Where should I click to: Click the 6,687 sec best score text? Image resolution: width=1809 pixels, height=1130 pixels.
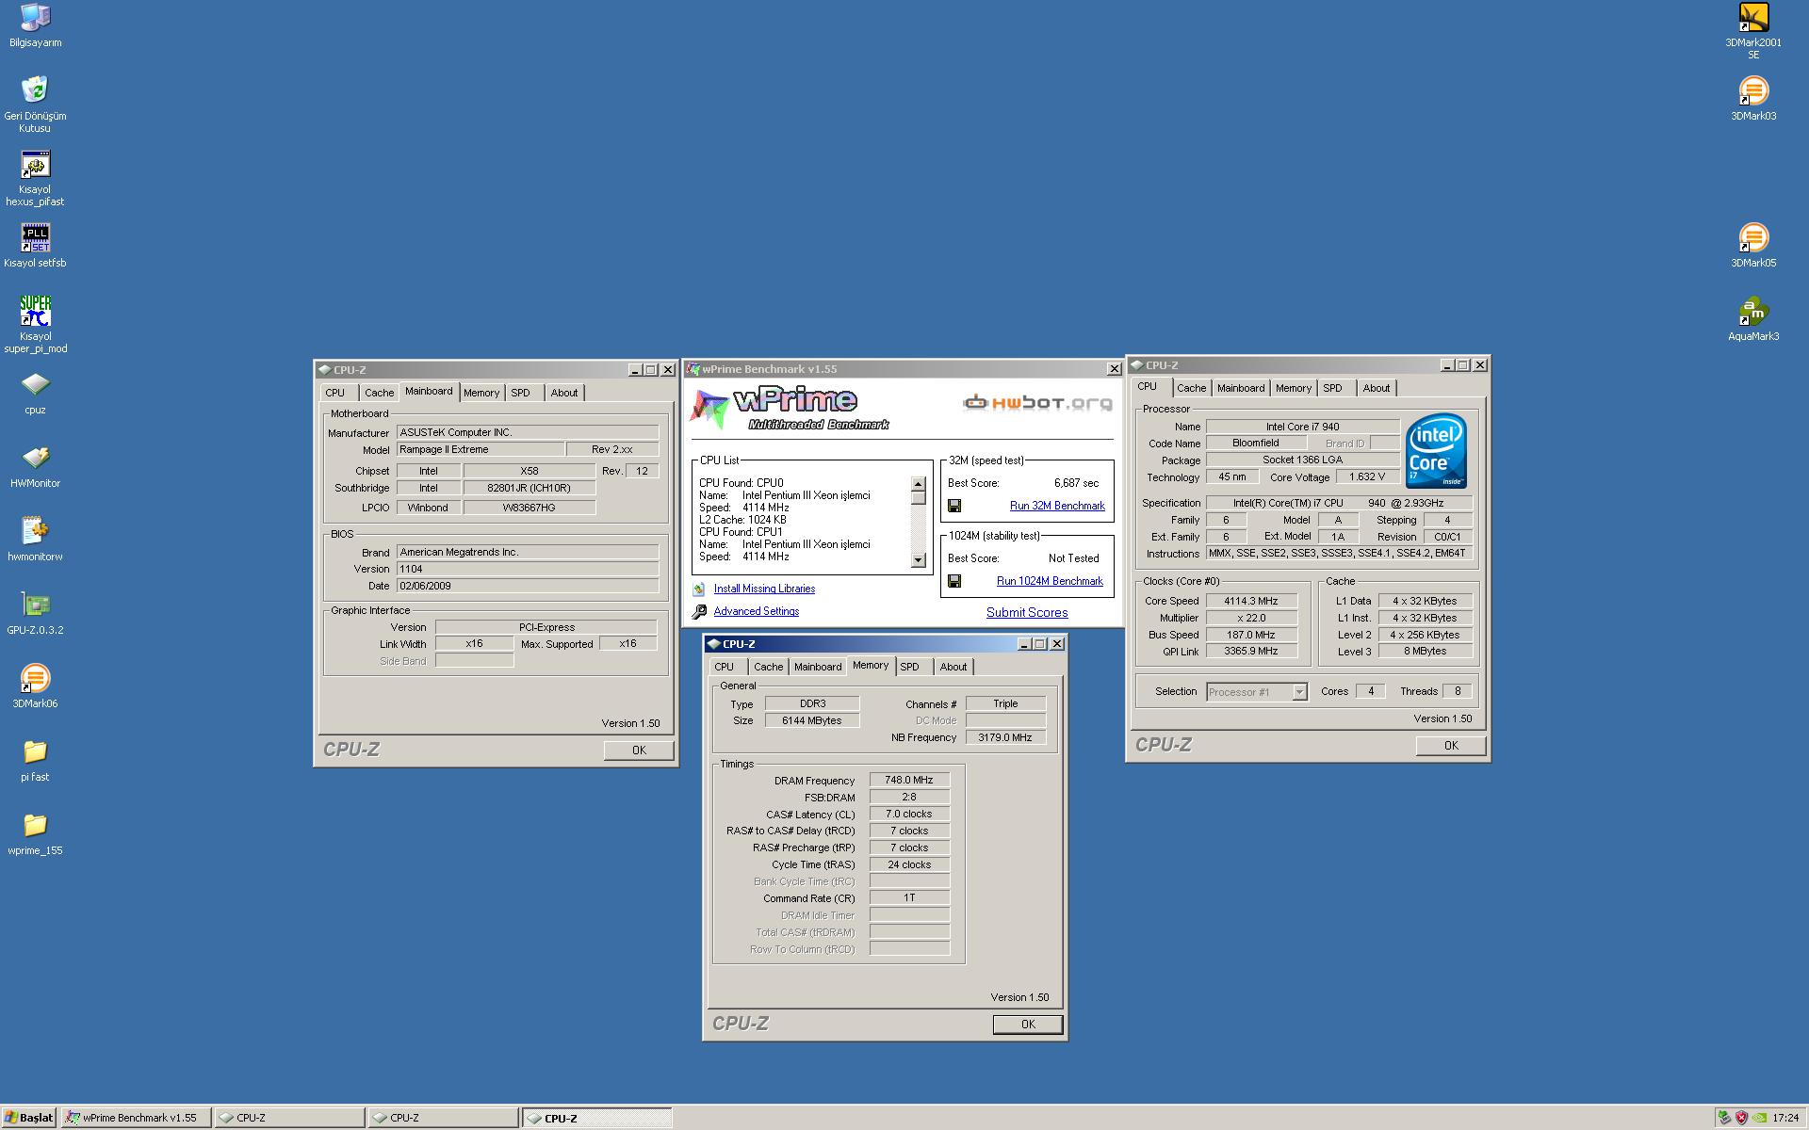tap(1076, 483)
